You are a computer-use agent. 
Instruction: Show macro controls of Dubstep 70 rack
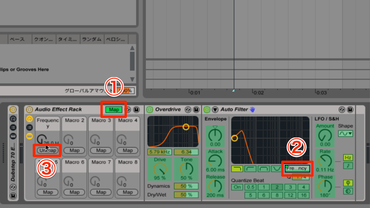coord(13,119)
